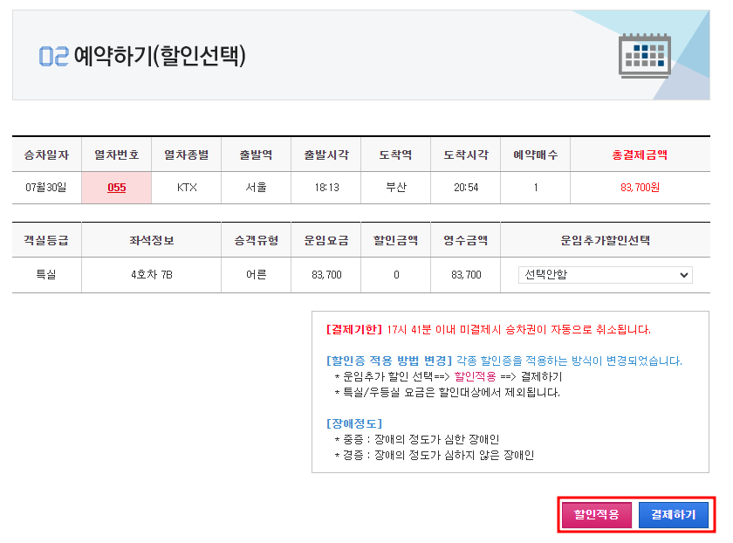The width and height of the screenshot is (733, 543).
Task: Open train number 055 details
Action: pos(116,187)
